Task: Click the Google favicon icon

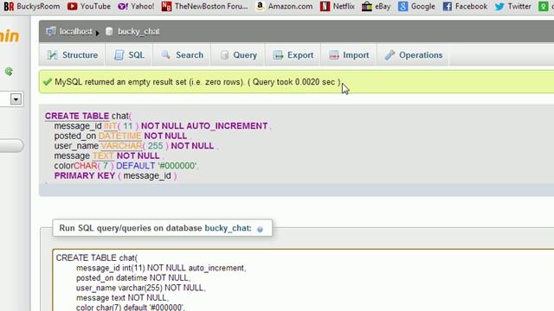Action: [x=403, y=6]
